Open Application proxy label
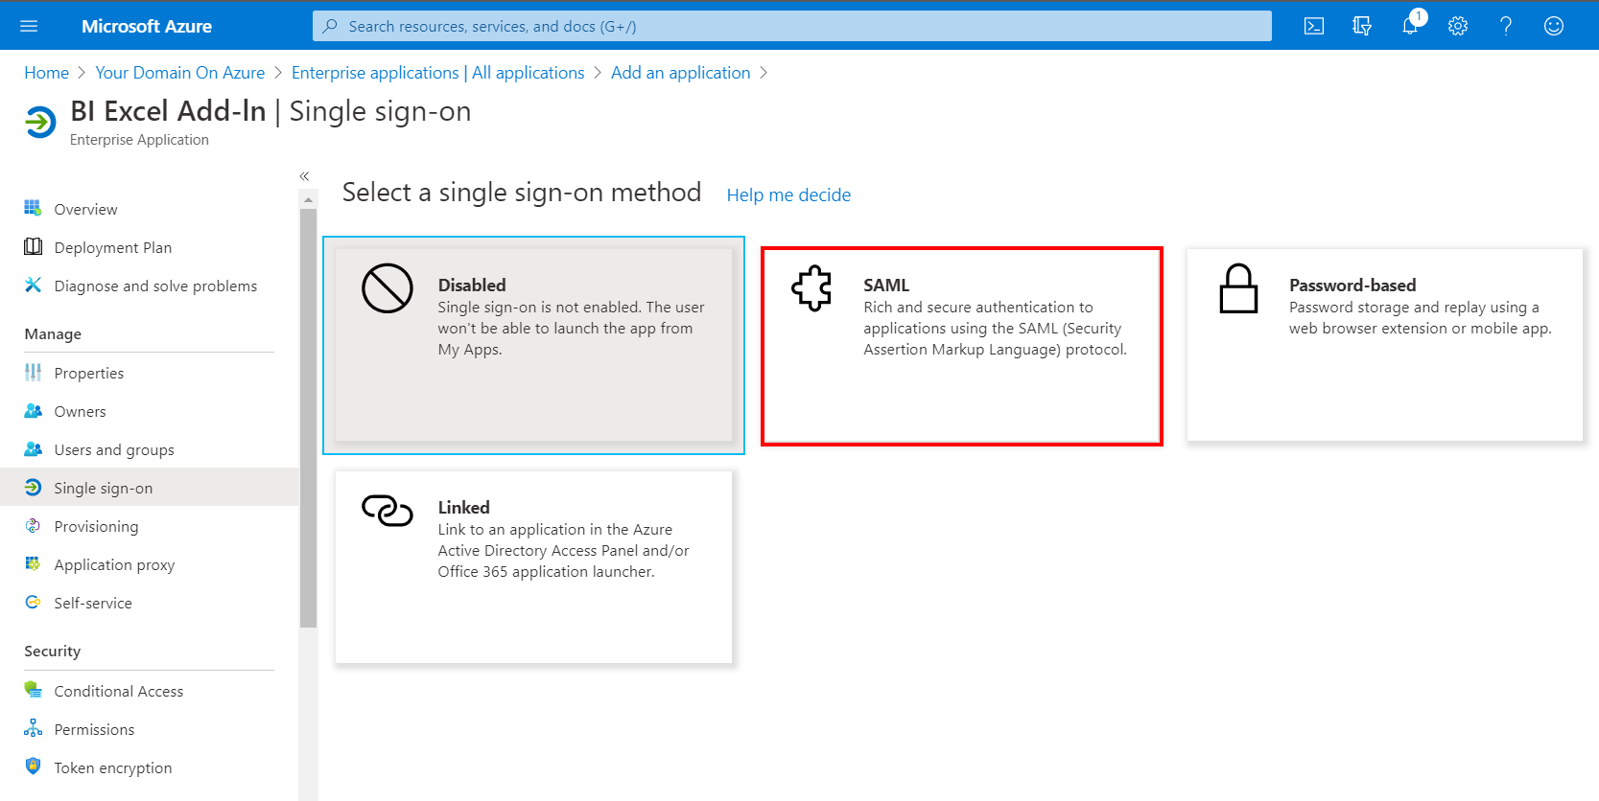The height and width of the screenshot is (801, 1599). (x=114, y=564)
